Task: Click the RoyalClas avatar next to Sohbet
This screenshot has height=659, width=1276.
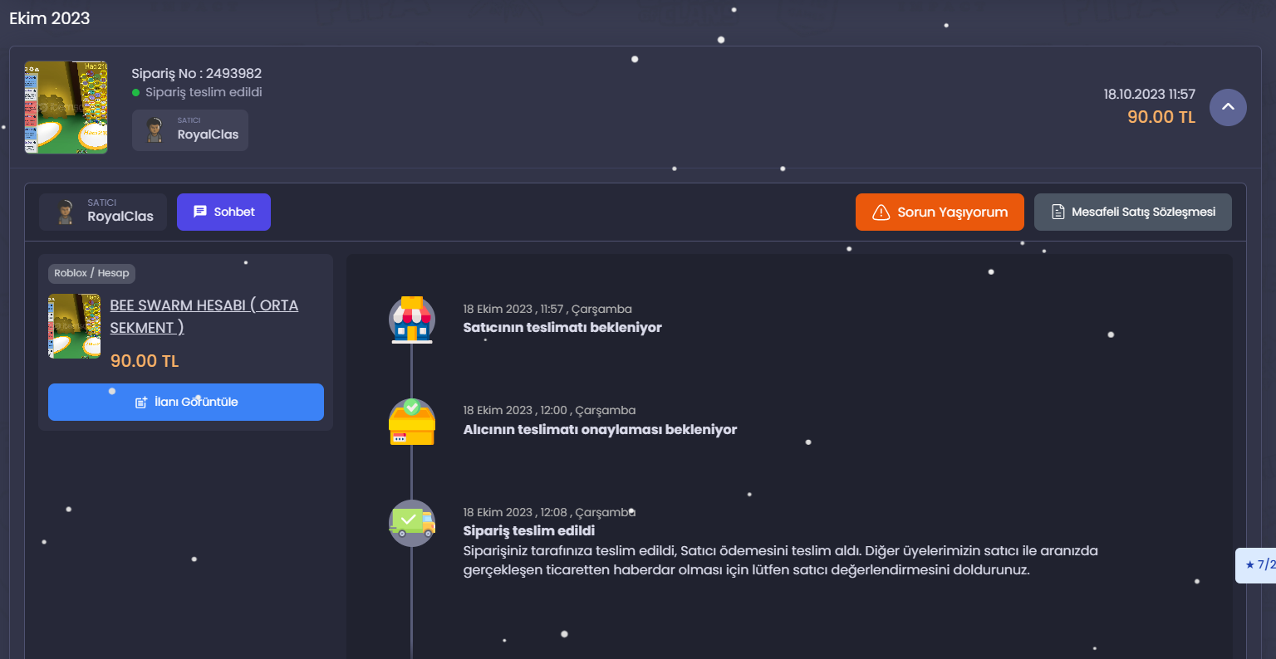Action: (65, 212)
